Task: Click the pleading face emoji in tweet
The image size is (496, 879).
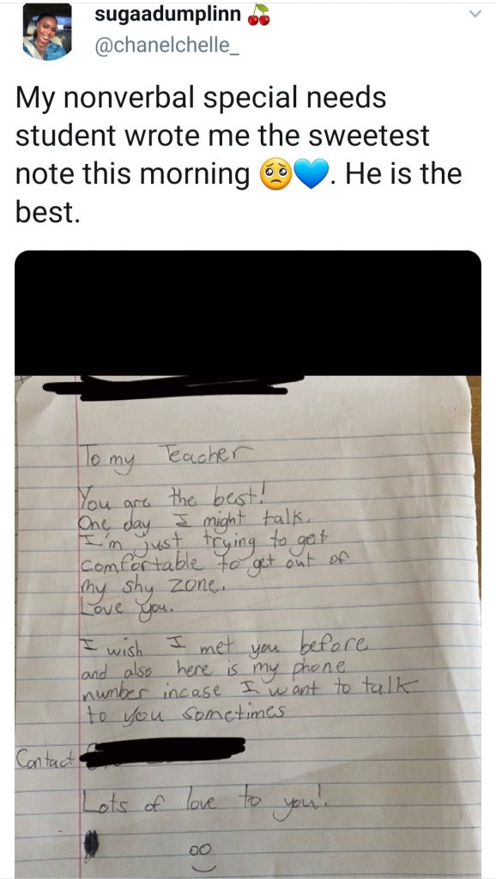Action: 275,174
